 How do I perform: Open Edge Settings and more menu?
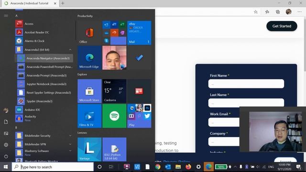coord(300,12)
